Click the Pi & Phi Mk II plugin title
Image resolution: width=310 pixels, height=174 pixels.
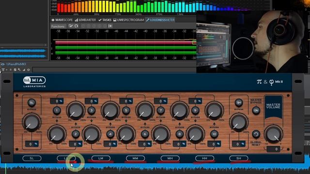click(270, 82)
